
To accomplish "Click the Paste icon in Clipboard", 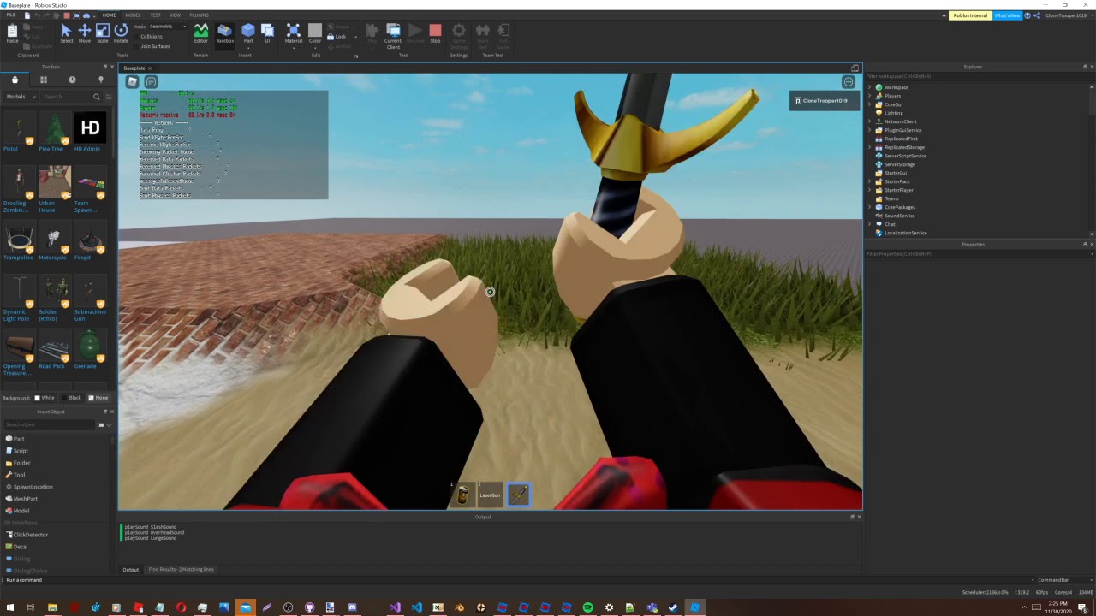I will pos(12,33).
